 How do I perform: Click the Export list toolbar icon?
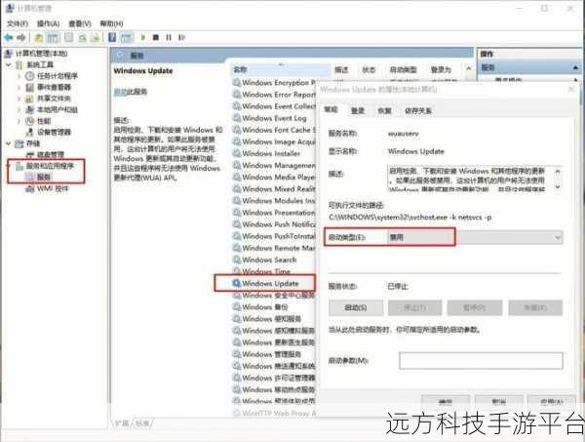click(96, 37)
